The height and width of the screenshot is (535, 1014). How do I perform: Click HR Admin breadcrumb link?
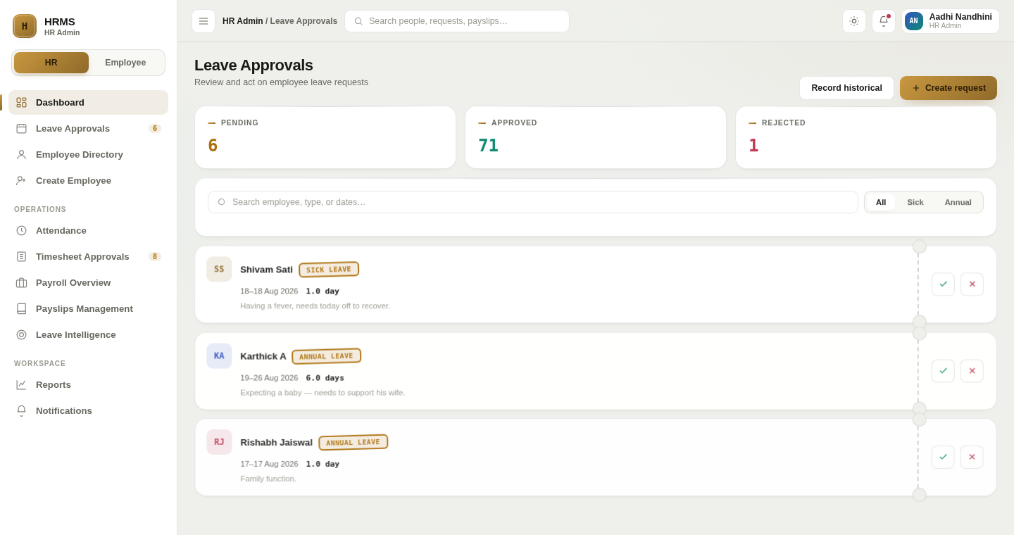pyautogui.click(x=243, y=21)
